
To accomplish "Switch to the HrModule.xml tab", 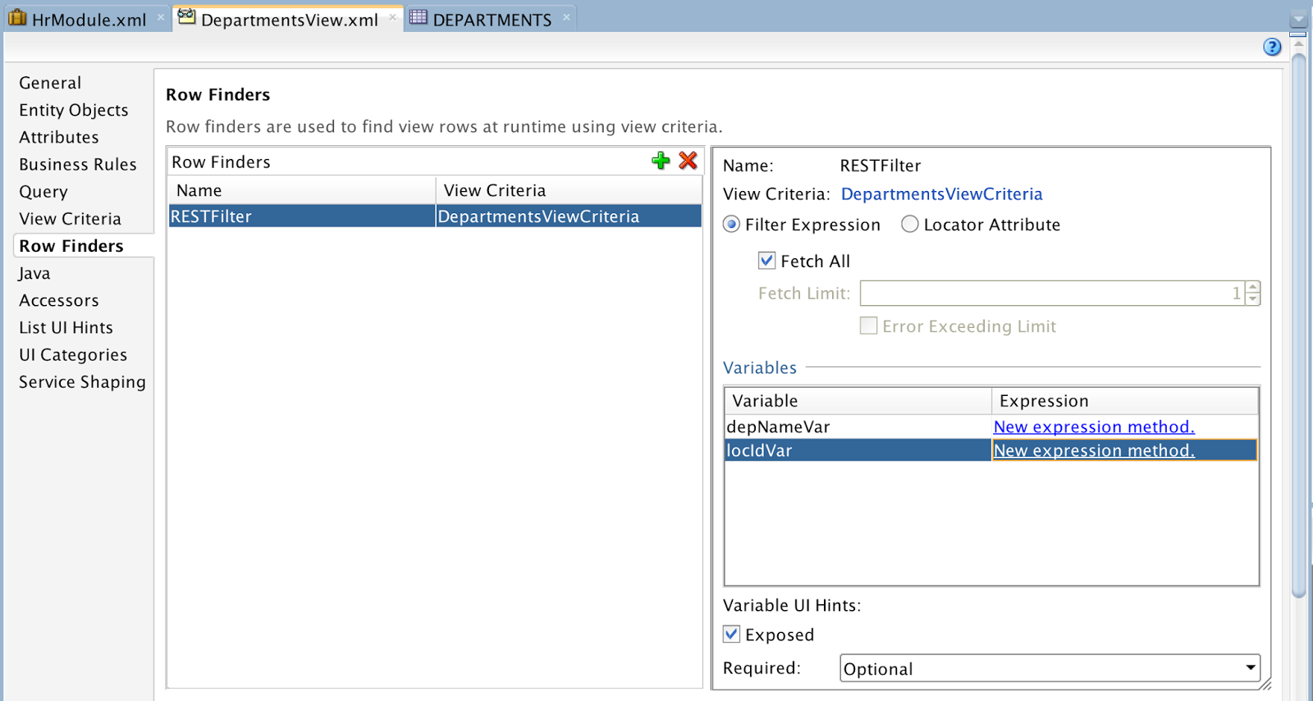I will (89, 19).
